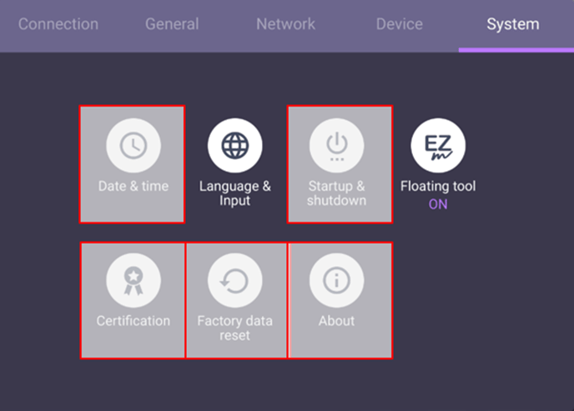Toggle the Floating tool ON status text
The image size is (574, 411).
438,204
